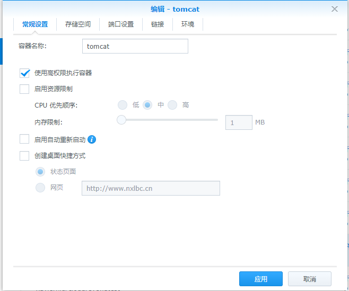Close the 编辑 - tomcat dialog
The image size is (349, 291).
[334, 9]
